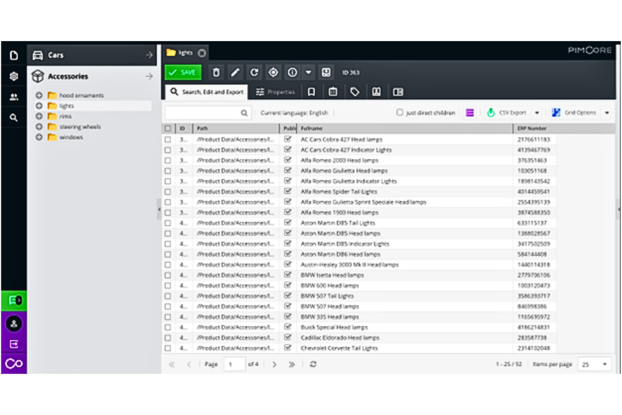Select row checkbox for AC Cars Cobra 427 Head lamps
Viewport: 622px width, 415px height.
[x=168, y=139]
